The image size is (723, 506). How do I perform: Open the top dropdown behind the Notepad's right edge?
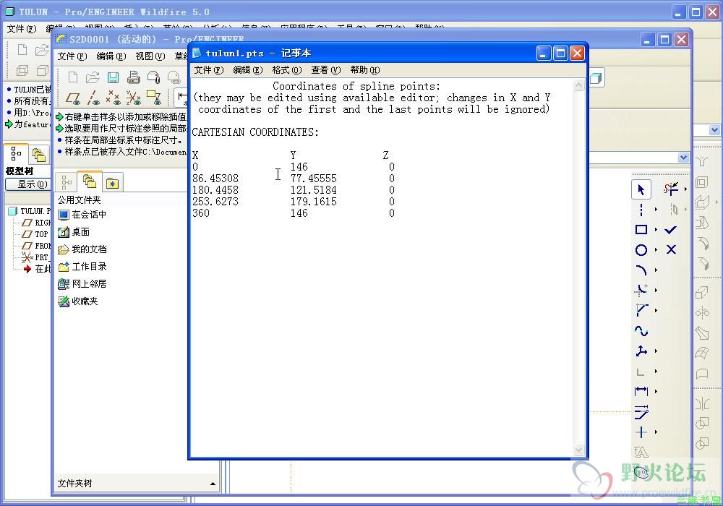(714, 130)
